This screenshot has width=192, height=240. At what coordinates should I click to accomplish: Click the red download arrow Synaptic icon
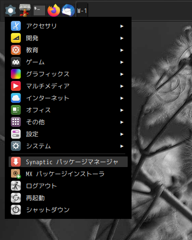(x=16, y=162)
